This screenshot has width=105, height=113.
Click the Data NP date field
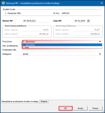[x=80, y=21]
